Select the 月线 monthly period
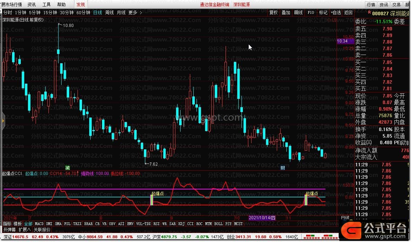Image resolution: width=412 pixels, height=242 pixels. click(121, 12)
